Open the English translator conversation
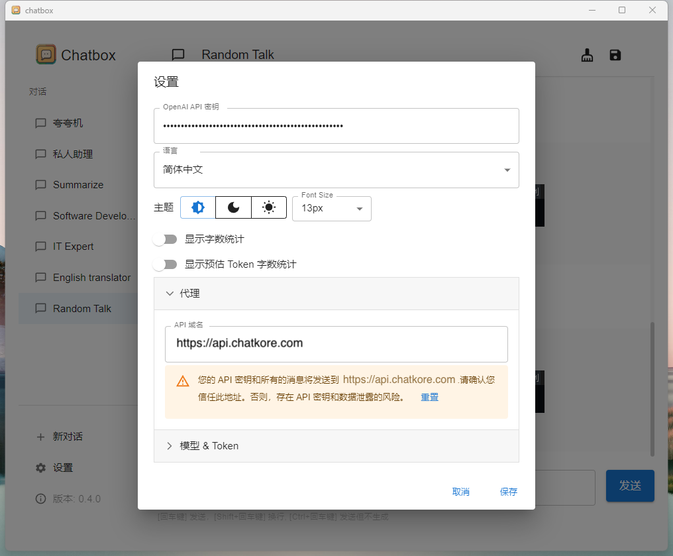Viewport: 673px width, 556px height. pos(91,278)
